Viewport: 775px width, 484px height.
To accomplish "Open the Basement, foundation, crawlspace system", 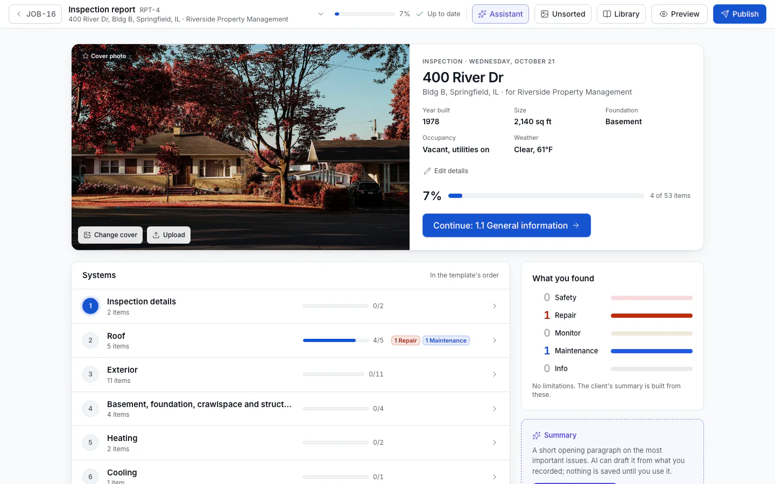I will click(x=291, y=409).
